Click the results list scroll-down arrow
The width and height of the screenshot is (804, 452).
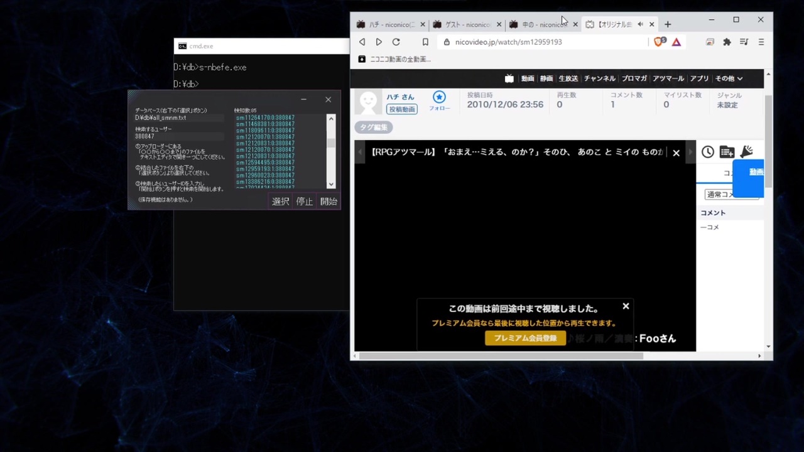(331, 184)
